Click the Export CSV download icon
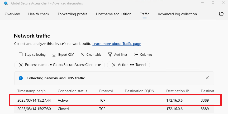This screenshot has width=228, height=114. coord(54,55)
